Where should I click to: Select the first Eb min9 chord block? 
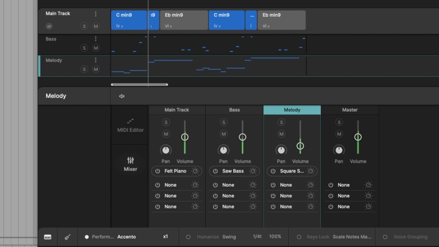point(184,20)
